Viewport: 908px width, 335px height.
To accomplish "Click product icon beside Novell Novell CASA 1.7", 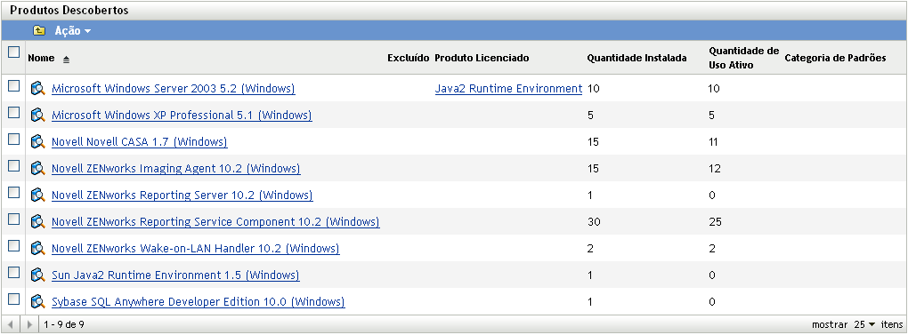I will click(38, 141).
